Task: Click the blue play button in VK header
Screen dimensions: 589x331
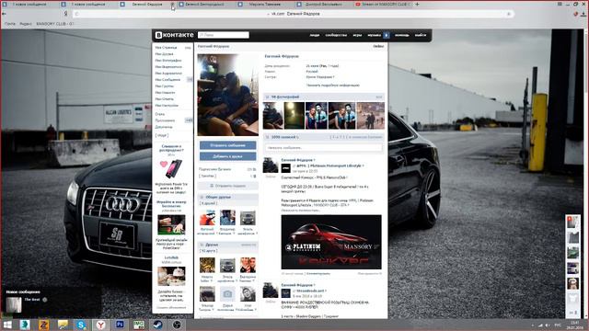Action: [387, 35]
